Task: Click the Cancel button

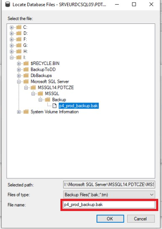Action: [x=141, y=219]
